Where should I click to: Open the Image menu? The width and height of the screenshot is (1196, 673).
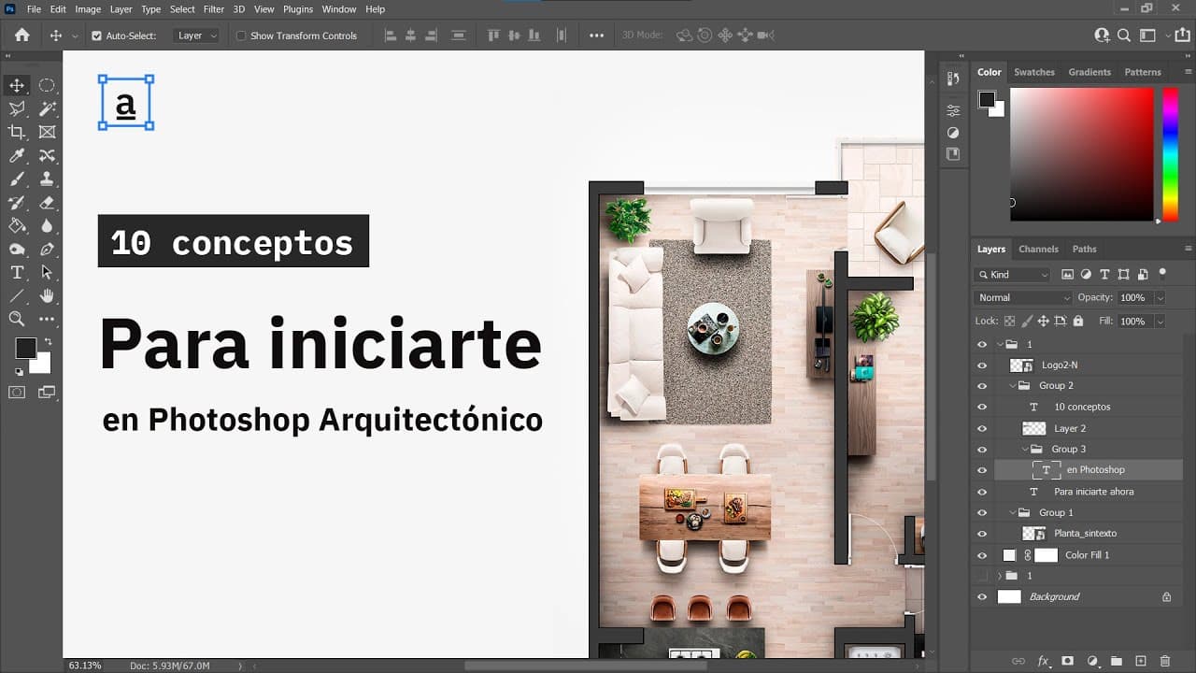pyautogui.click(x=88, y=9)
